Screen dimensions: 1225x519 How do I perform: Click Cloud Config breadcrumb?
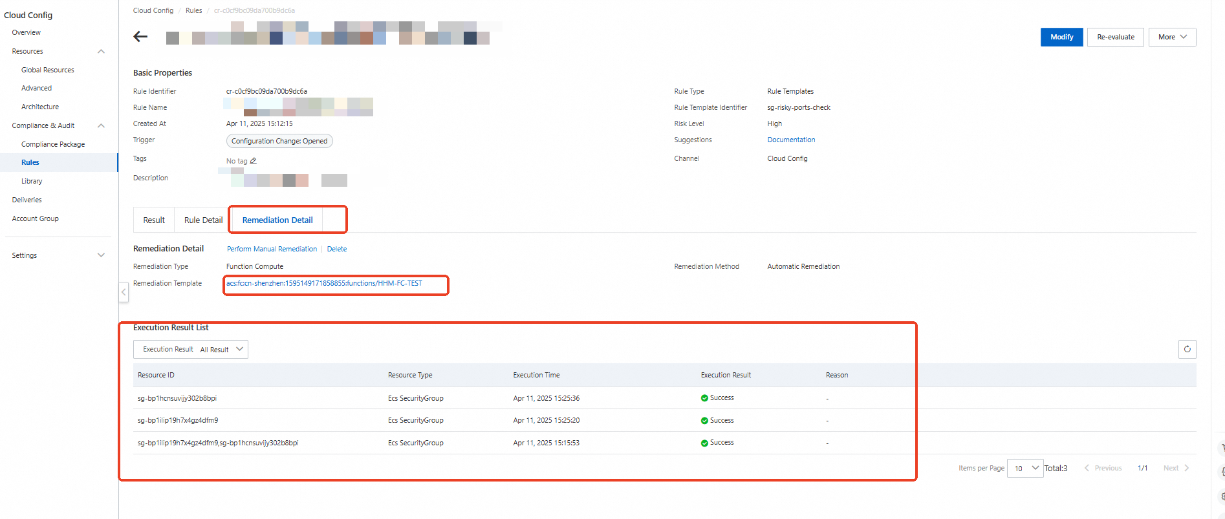coord(153,10)
